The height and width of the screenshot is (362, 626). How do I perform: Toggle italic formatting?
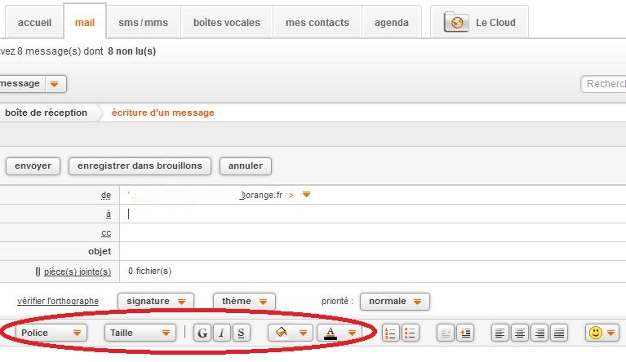coord(221,333)
